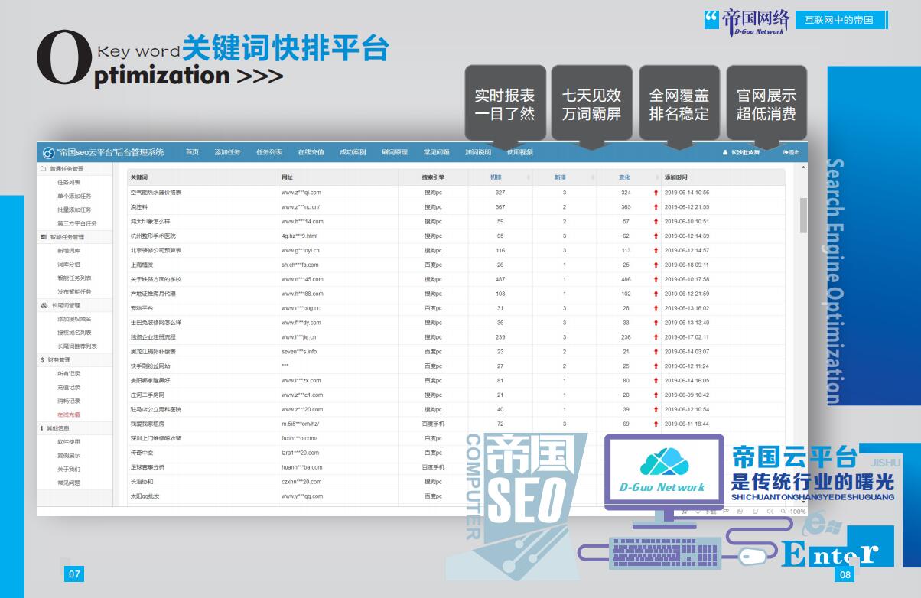Open 关于我们 in the sidebar
Screen dimensions: 921x598
tap(69, 470)
